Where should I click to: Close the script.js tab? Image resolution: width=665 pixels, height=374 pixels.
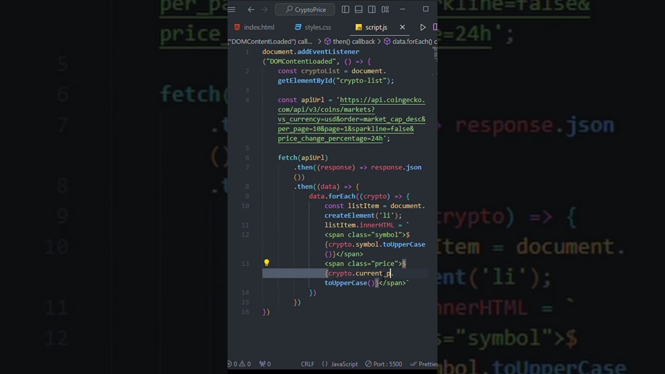(402, 27)
